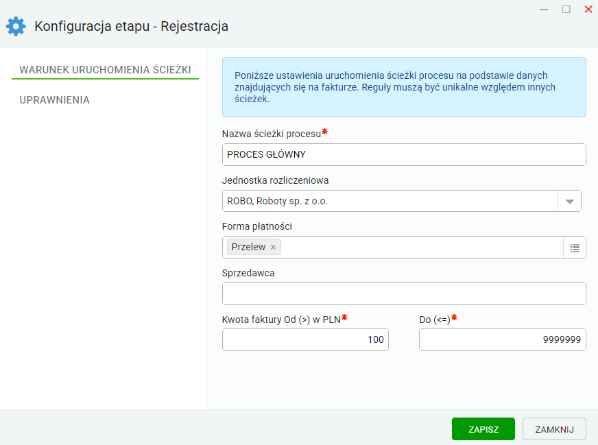Close the window with the red X
598x445 pixels.
coord(588,9)
